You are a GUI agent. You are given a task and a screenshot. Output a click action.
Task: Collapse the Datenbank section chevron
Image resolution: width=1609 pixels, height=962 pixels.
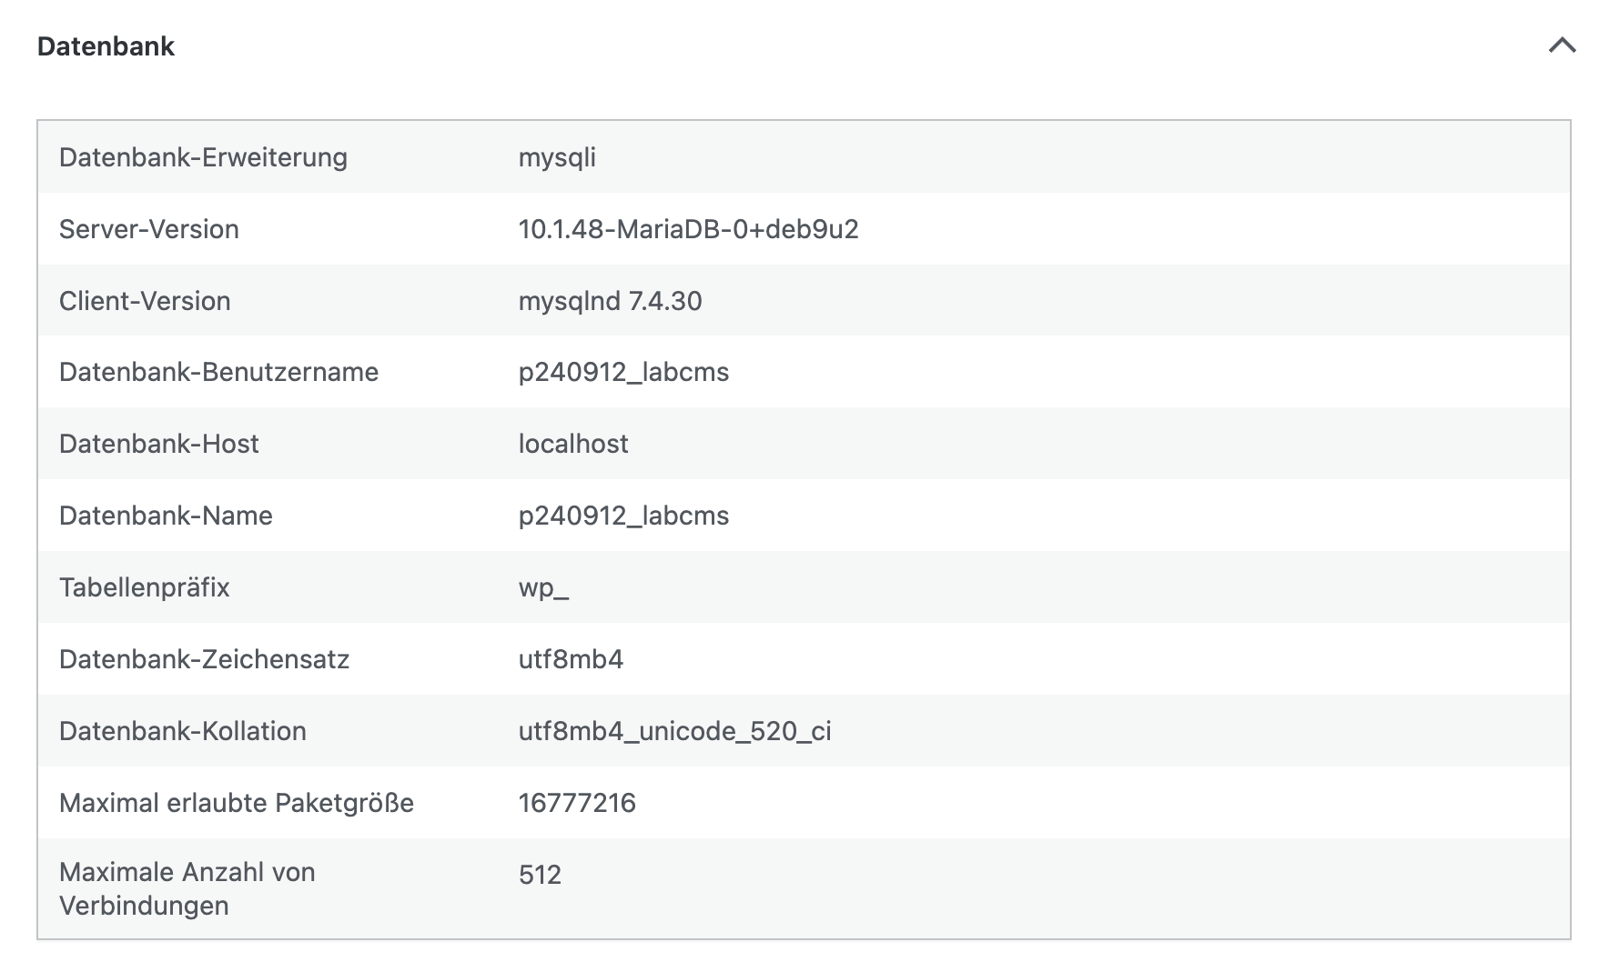click(1562, 45)
